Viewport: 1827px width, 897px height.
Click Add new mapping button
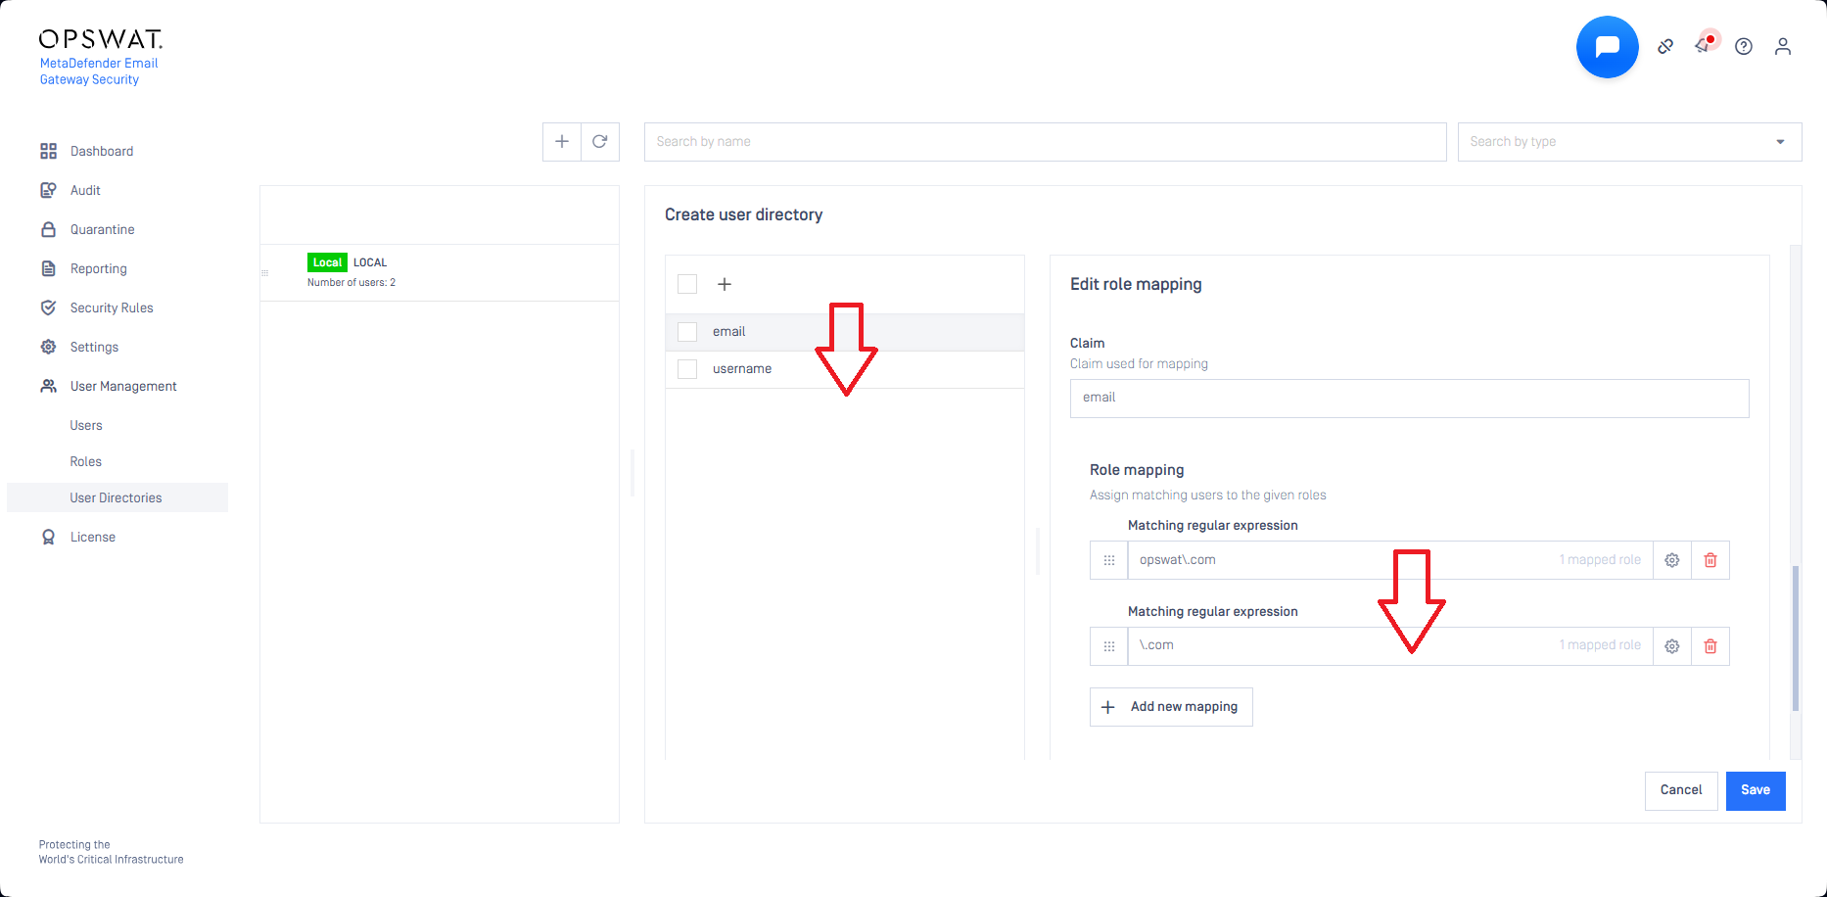click(x=1171, y=707)
